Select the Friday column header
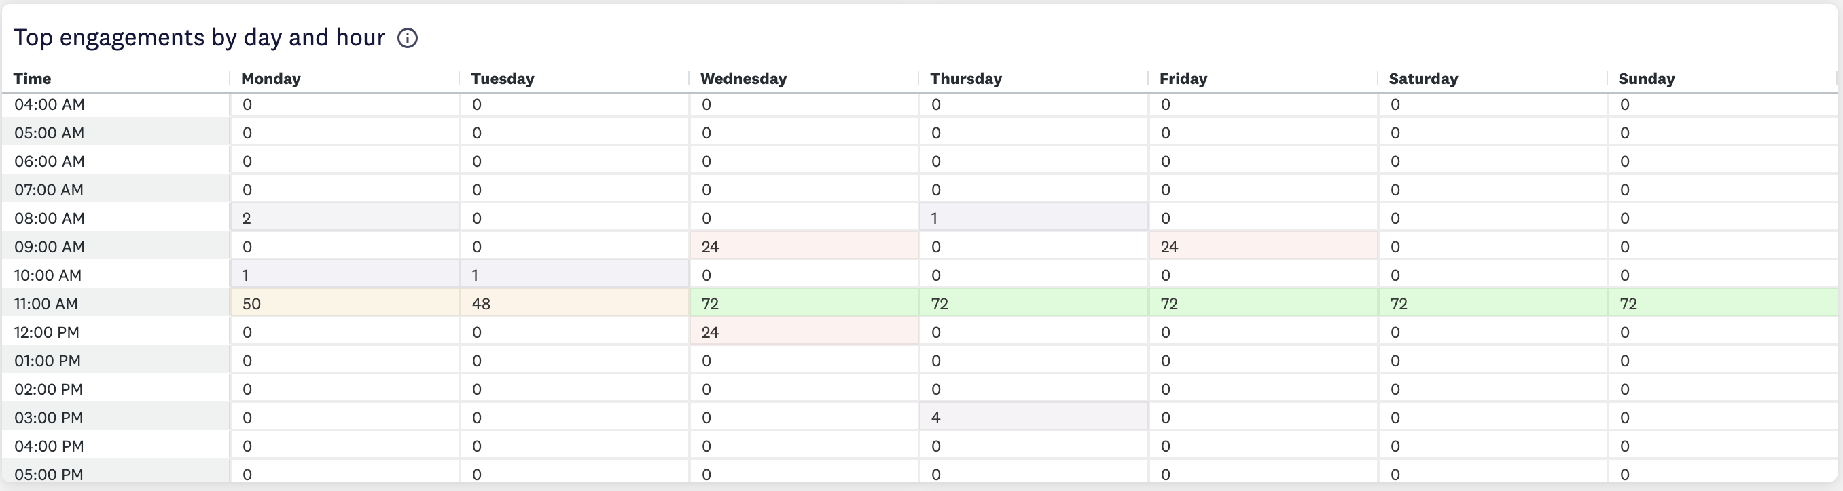Image resolution: width=1843 pixels, height=491 pixels. tap(1183, 79)
